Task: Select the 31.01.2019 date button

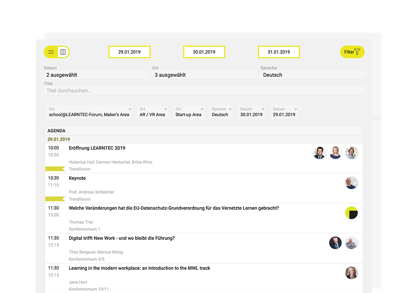Action: pos(279,52)
